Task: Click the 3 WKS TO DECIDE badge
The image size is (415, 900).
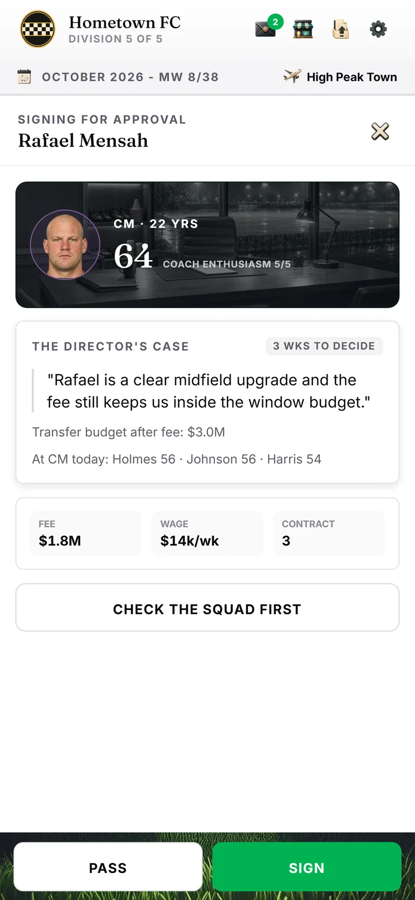Action: 324,346
